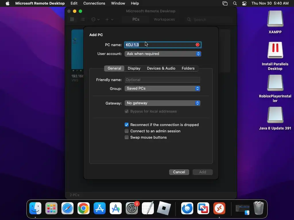Click the Search field in toolbar

(x=209, y=19)
